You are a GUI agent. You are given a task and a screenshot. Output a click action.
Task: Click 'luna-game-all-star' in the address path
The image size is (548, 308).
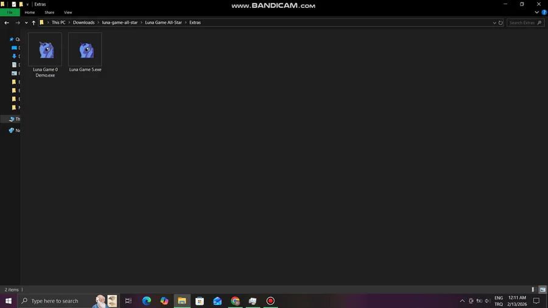(x=119, y=23)
